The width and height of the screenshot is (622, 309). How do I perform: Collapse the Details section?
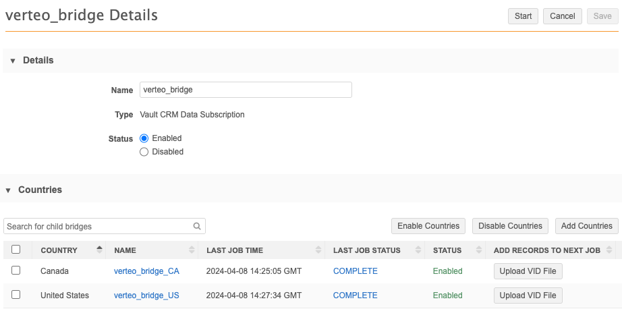pos(13,61)
